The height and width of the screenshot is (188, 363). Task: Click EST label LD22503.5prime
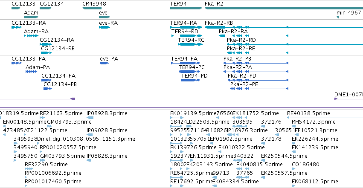(208, 122)
